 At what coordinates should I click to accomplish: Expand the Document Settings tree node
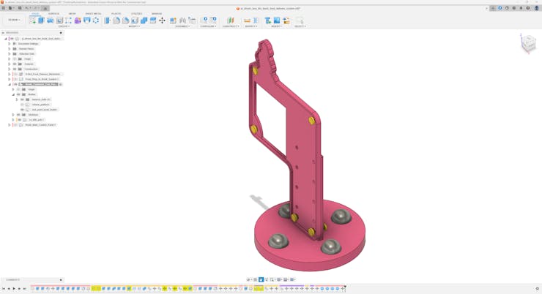10,44
